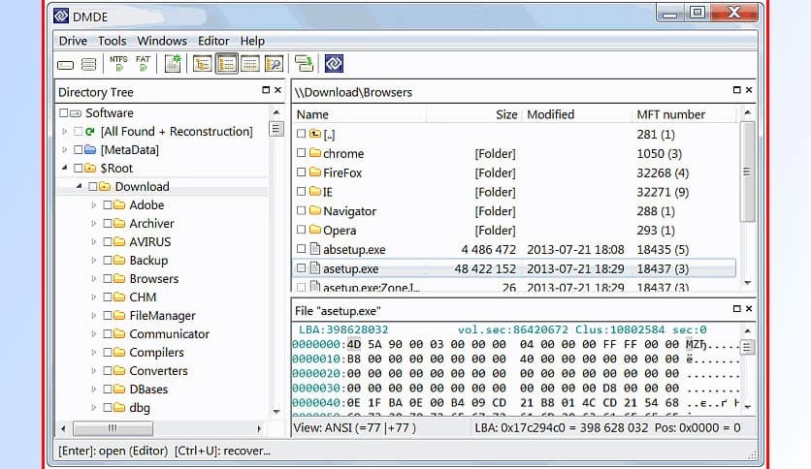The height and width of the screenshot is (469, 811).
Task: Select the Converters folder in tree
Action: 158,371
